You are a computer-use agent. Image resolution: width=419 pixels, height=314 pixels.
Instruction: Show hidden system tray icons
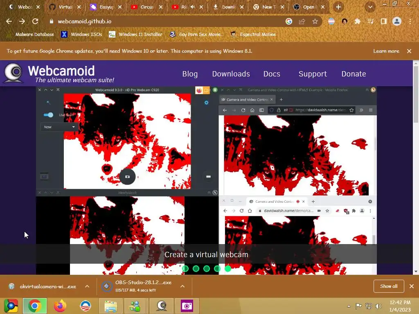click(x=349, y=306)
